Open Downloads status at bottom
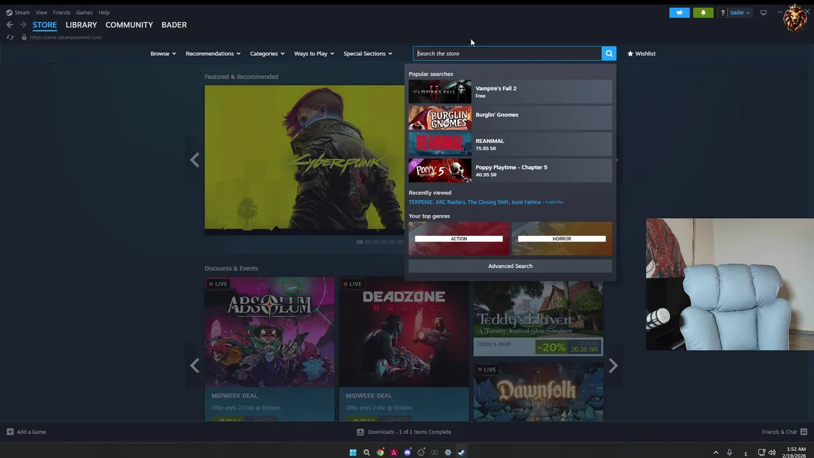Image resolution: width=814 pixels, height=458 pixels. pos(404,432)
